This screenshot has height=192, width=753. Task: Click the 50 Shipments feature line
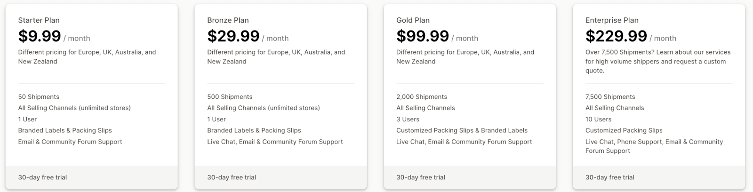tap(39, 97)
